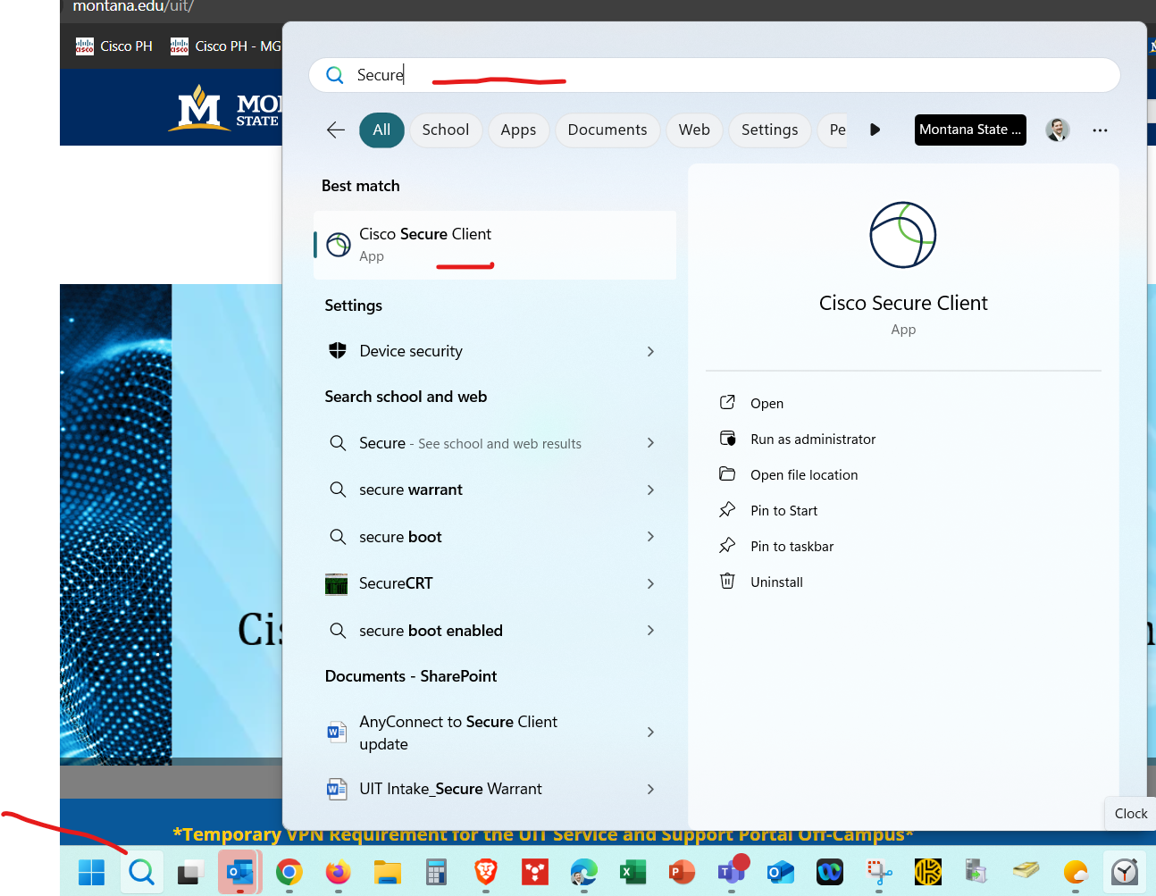Screen dimensions: 1156x896
Task: Start the Brave browser from the taskbar
Action: click(x=485, y=872)
